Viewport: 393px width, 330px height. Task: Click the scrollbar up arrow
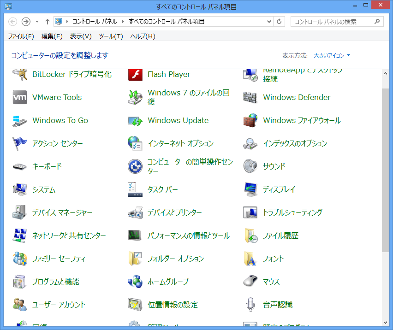[x=386, y=73]
